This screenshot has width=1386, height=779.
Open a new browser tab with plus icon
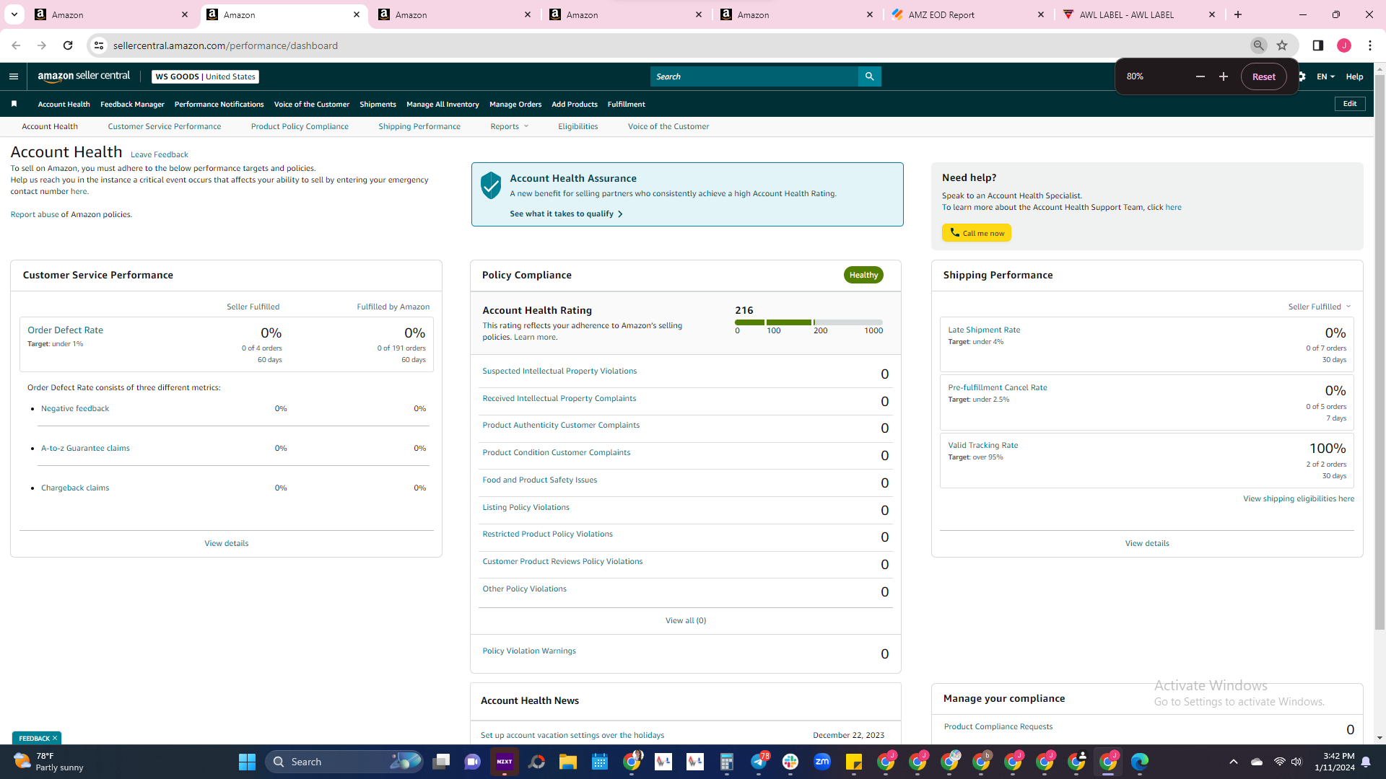click(x=1237, y=14)
